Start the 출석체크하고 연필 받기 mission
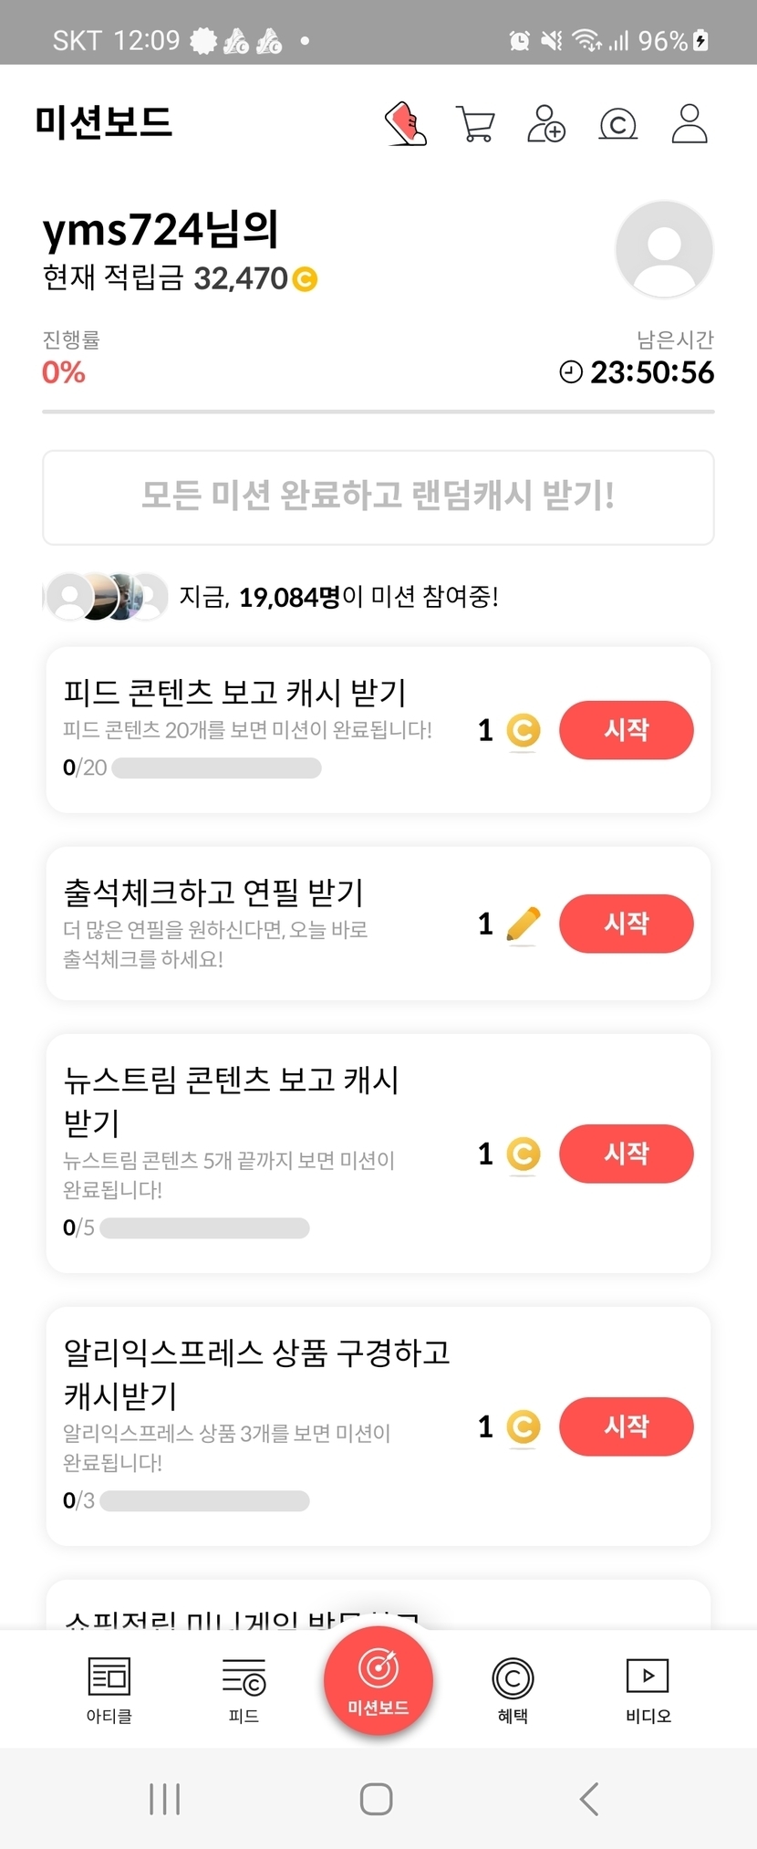The image size is (757, 1849). pos(626,924)
